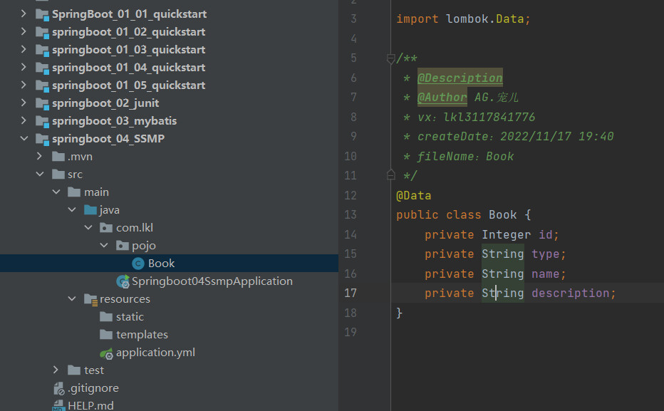
Task: Click the springboot_01_04_quickstart module icon
Action: click(x=42, y=68)
